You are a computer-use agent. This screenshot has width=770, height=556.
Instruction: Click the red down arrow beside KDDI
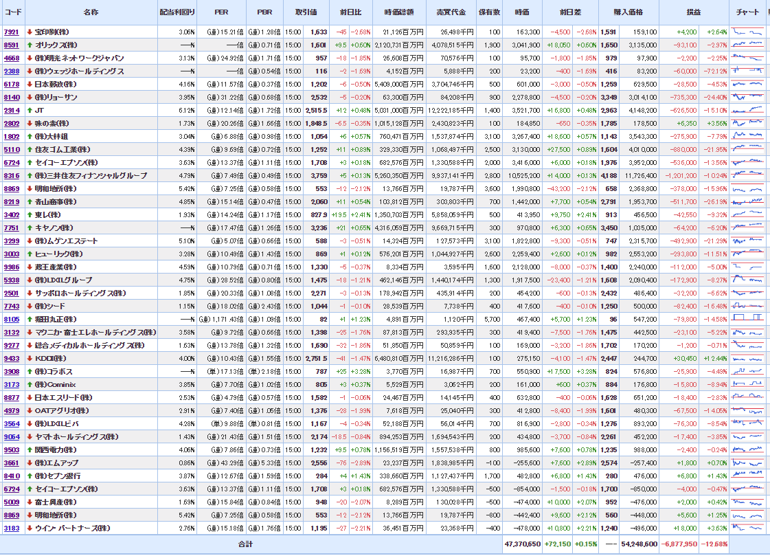click(x=30, y=358)
